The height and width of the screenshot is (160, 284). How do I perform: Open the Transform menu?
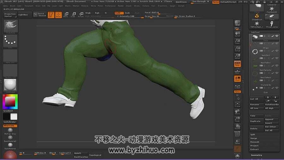coord(162,6)
